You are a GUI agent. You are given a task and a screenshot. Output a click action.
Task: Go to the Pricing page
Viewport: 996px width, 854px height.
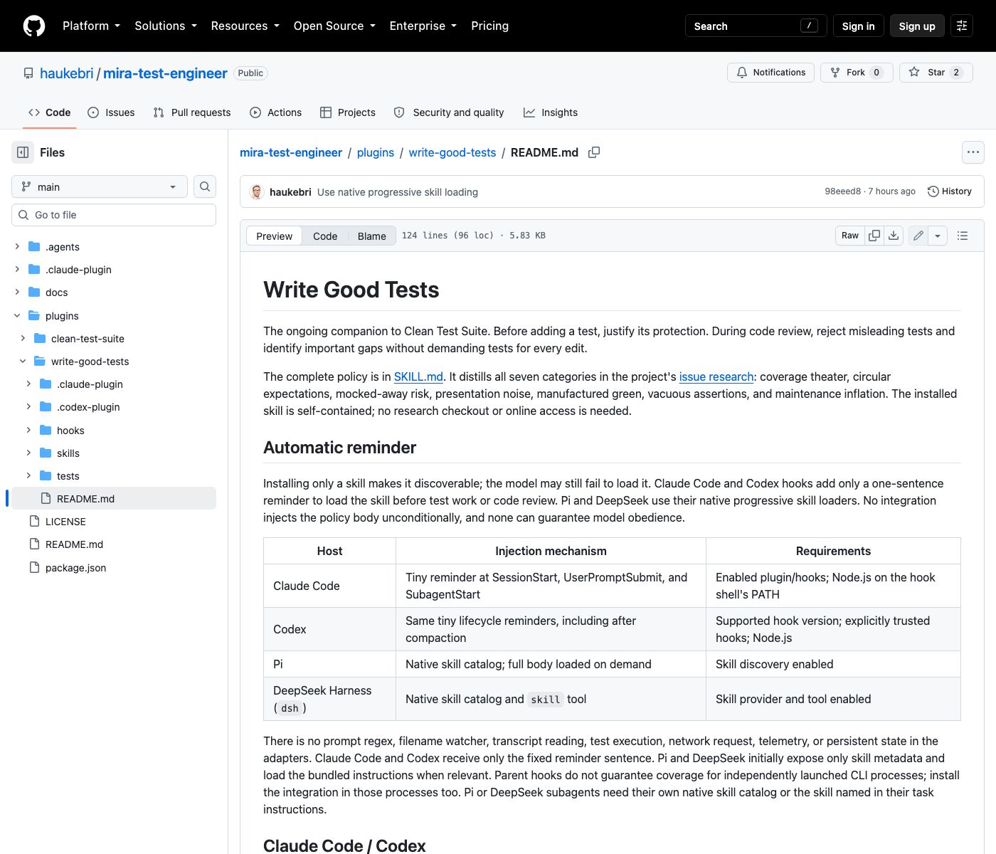[489, 26]
